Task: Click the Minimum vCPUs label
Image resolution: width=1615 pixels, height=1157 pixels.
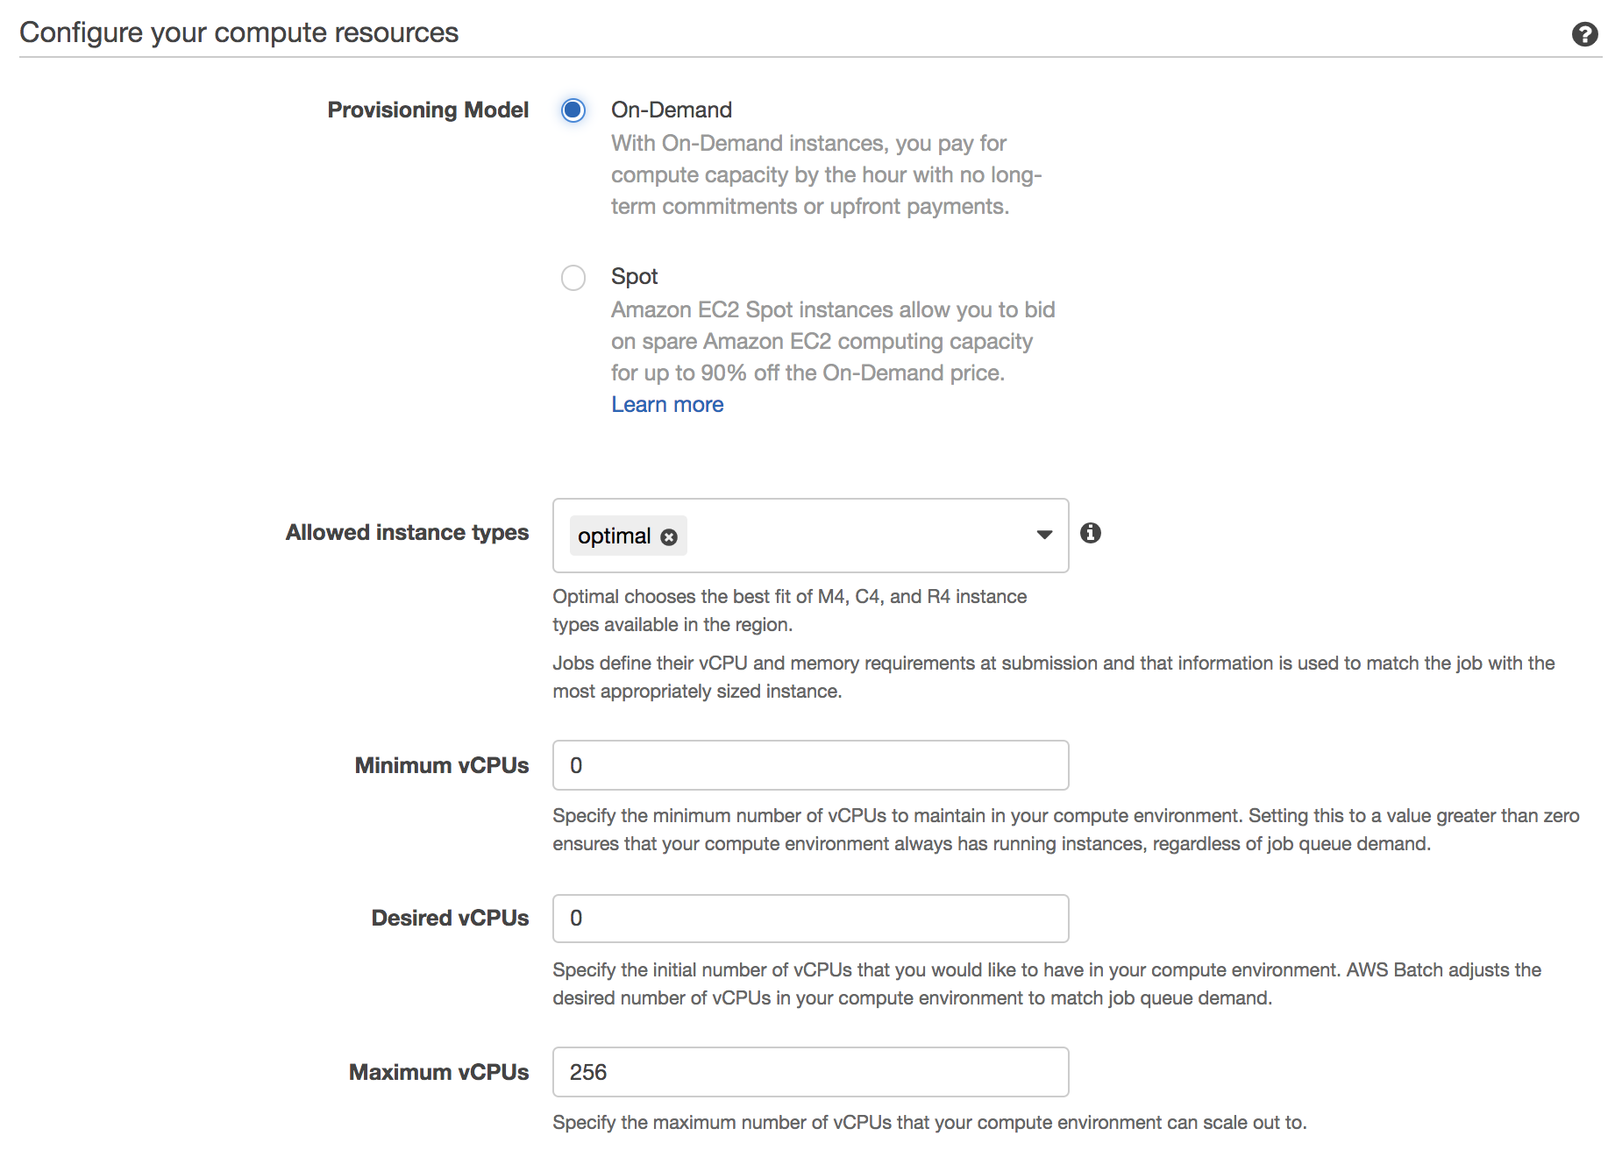Action: 442,765
